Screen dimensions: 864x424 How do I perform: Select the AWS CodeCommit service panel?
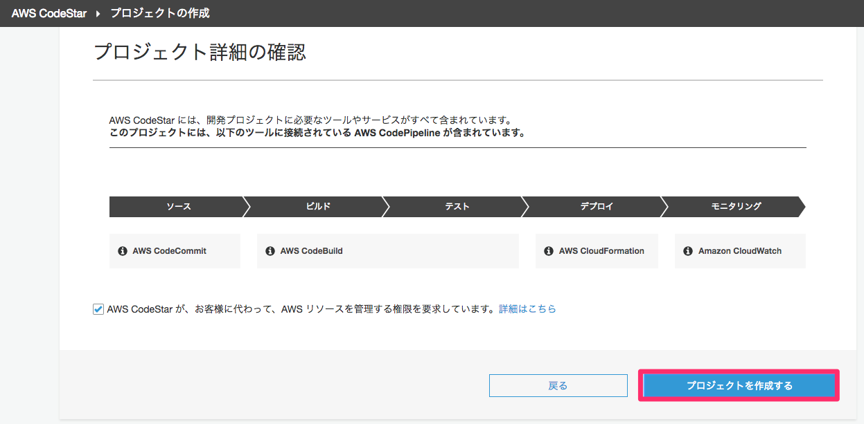175,251
